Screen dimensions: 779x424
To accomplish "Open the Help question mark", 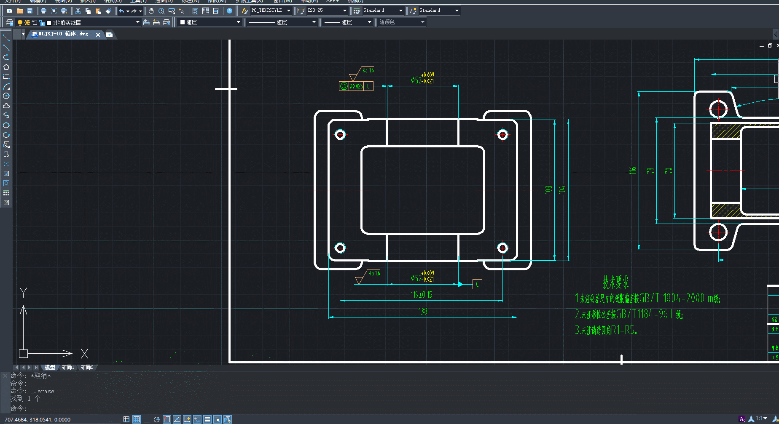I will [230, 11].
